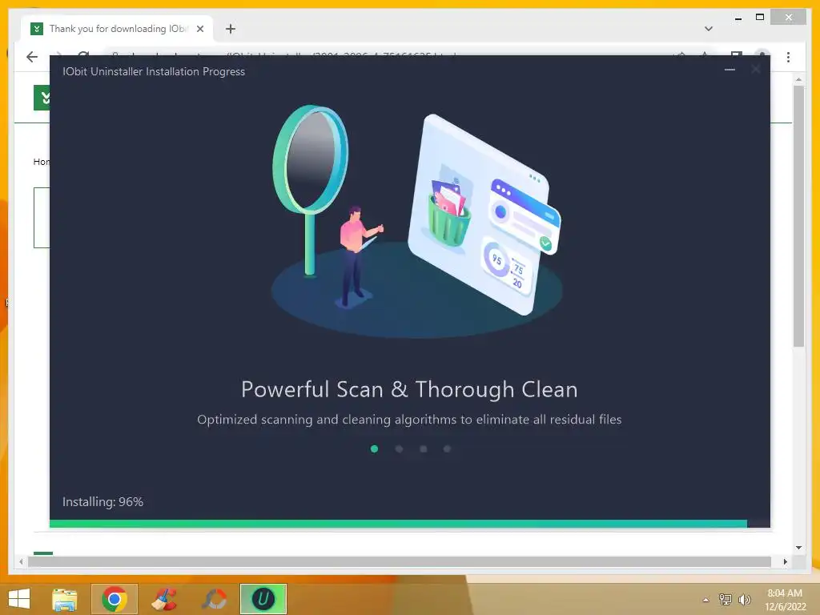Image resolution: width=820 pixels, height=615 pixels.
Task: Click 'Powerful Scan & Thorough Clean' heading
Action: (x=409, y=390)
